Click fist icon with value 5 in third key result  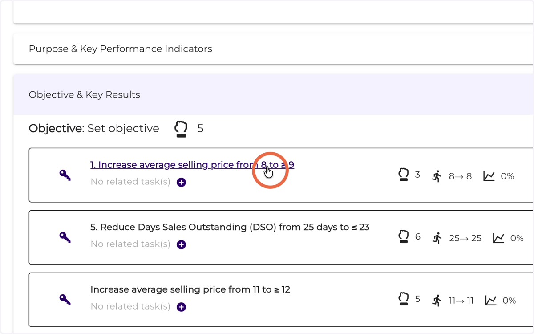404,299
